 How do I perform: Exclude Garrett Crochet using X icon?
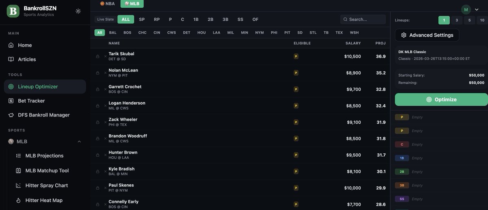[105, 89]
